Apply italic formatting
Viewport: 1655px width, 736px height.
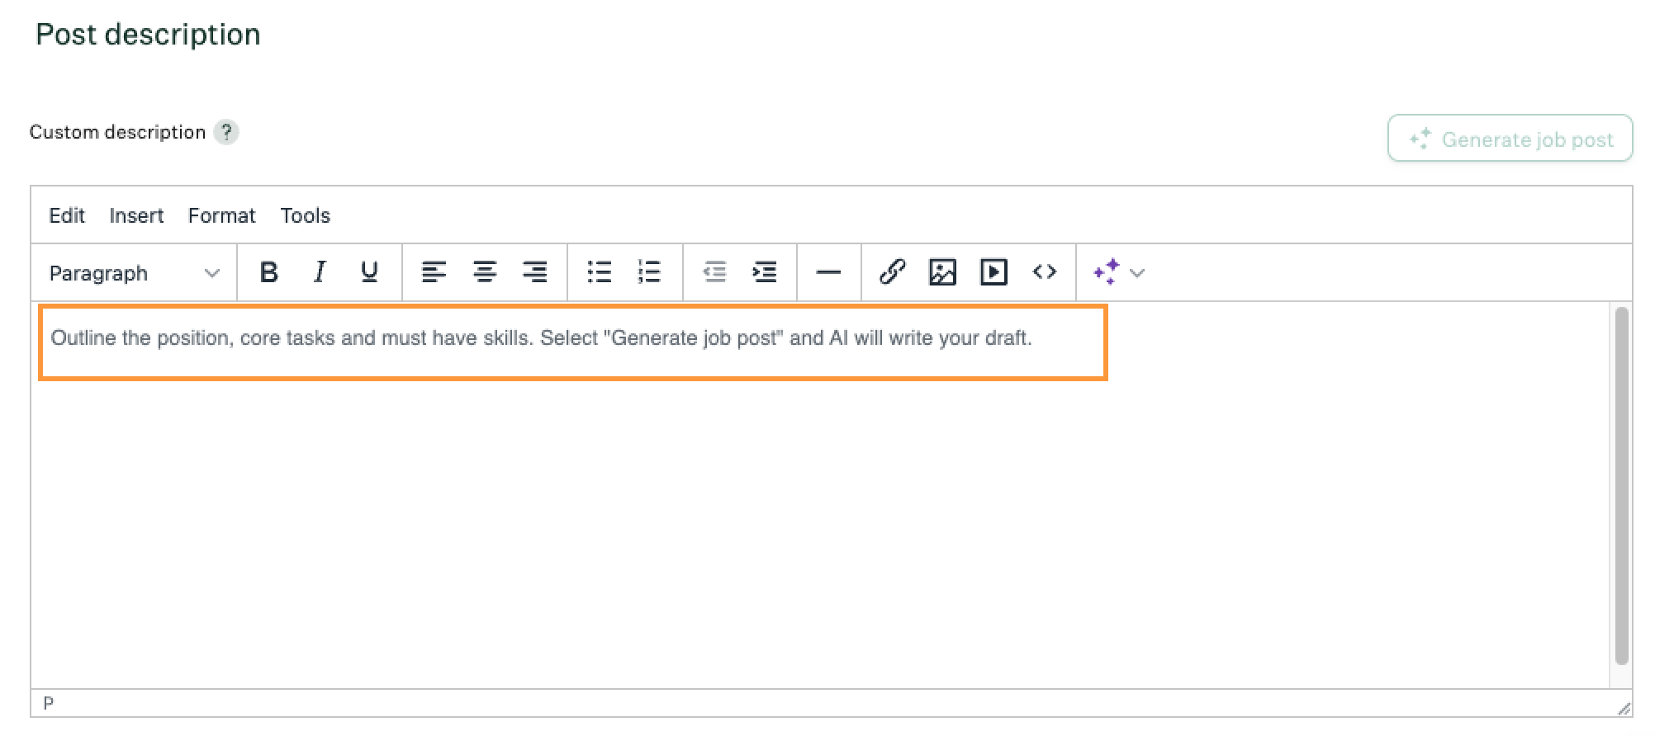coord(319,272)
